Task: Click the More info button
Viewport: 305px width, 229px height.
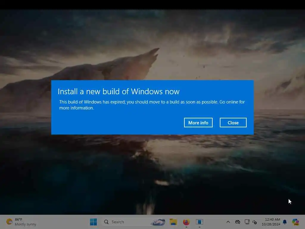Action: [x=198, y=123]
